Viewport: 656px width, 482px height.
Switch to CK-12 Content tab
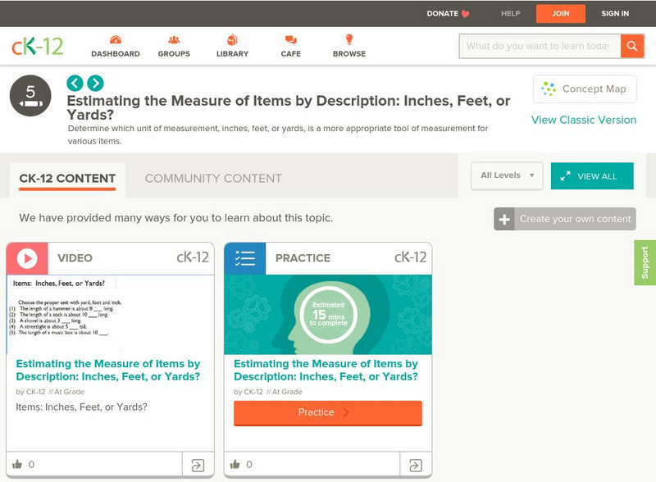click(67, 178)
